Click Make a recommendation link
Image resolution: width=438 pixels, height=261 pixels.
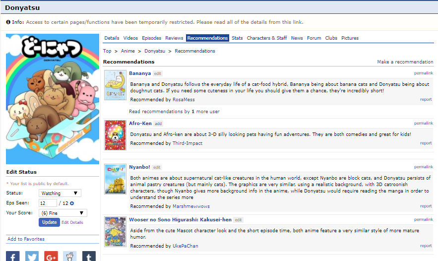point(405,62)
